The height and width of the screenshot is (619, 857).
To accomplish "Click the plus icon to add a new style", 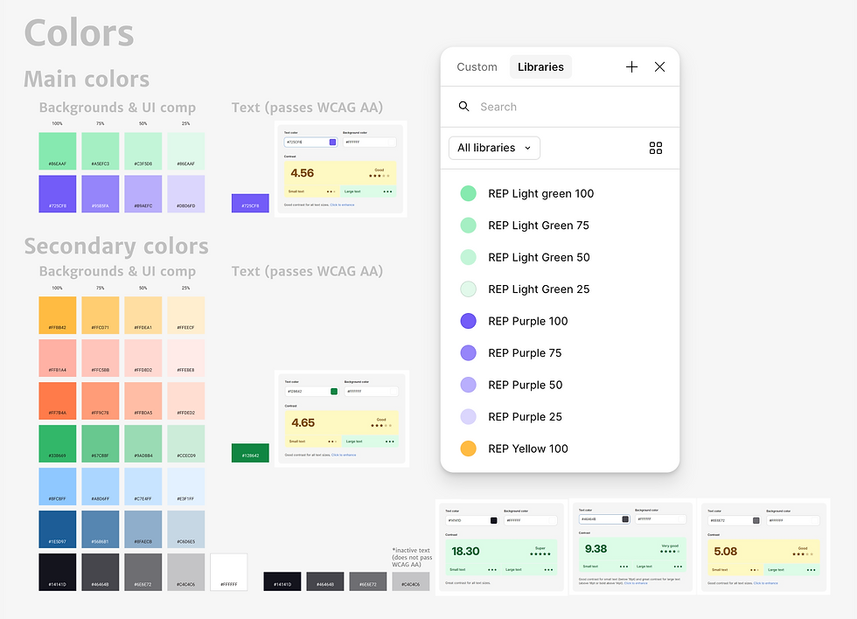I will click(631, 66).
